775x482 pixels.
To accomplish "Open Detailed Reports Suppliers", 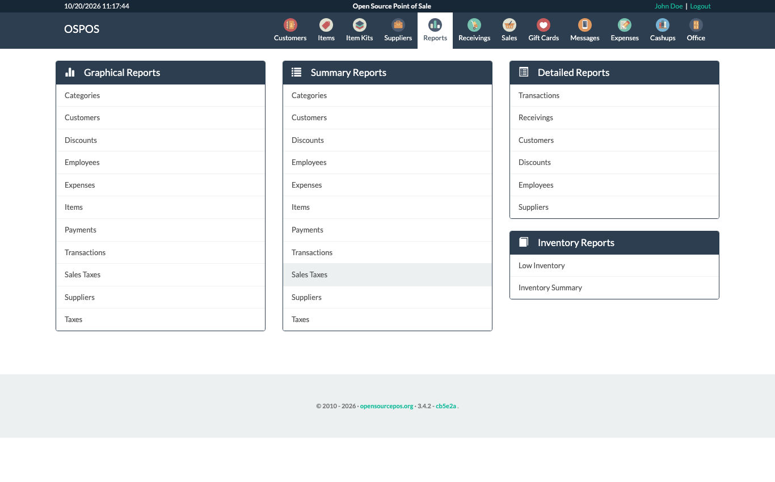I will (x=614, y=207).
